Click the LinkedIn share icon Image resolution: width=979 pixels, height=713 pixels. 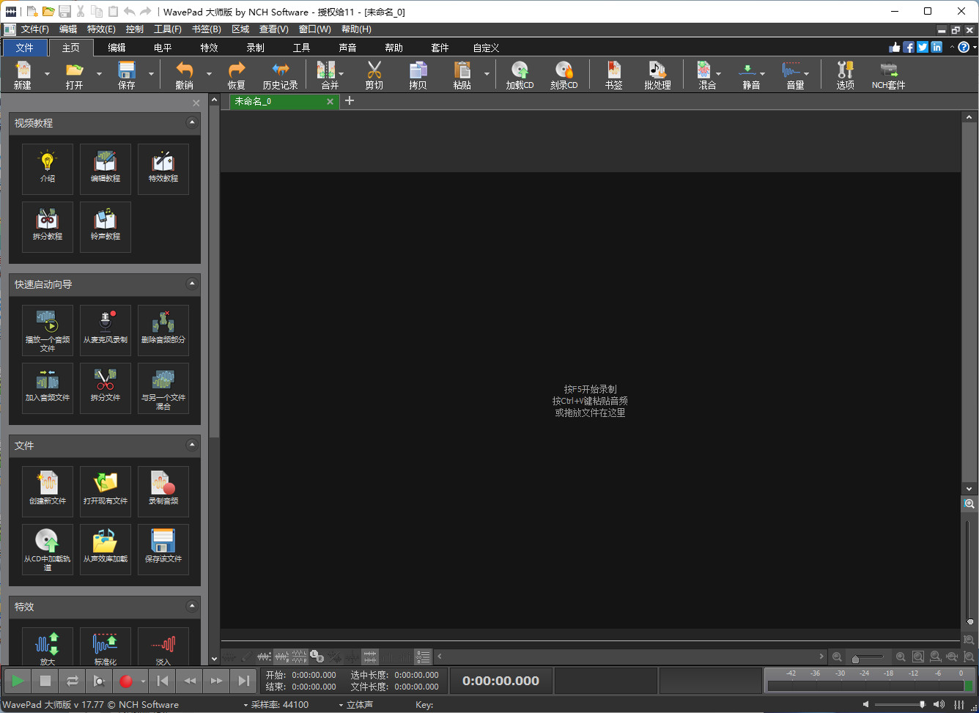pyautogui.click(x=936, y=47)
